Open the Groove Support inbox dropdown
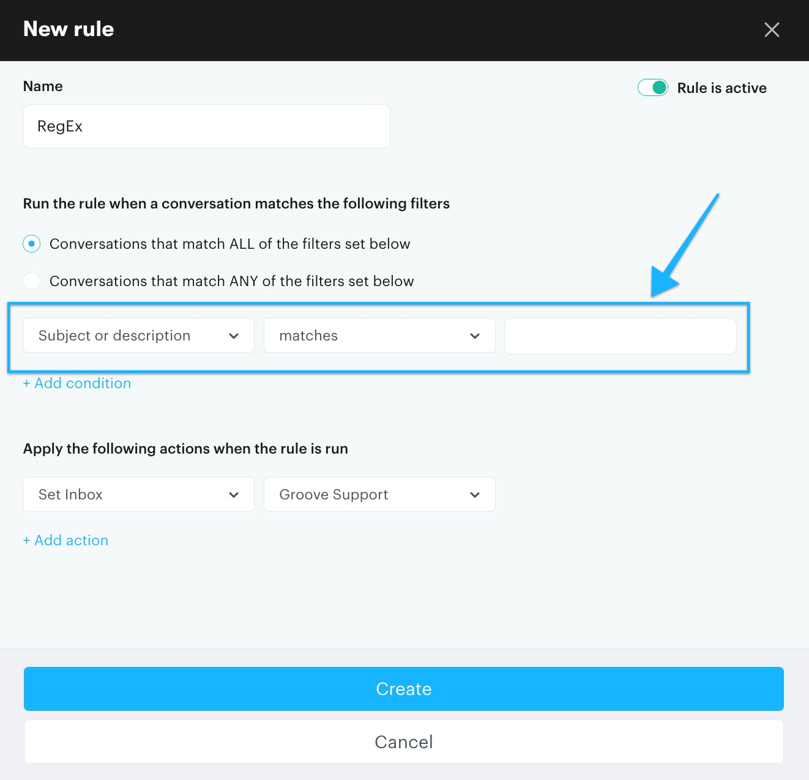 (379, 495)
